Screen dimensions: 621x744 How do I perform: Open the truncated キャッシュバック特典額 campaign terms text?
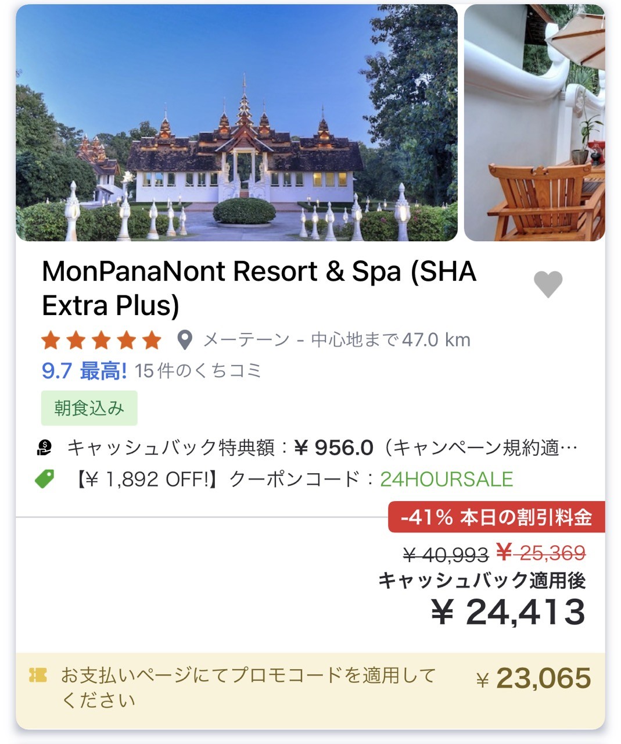(x=322, y=448)
